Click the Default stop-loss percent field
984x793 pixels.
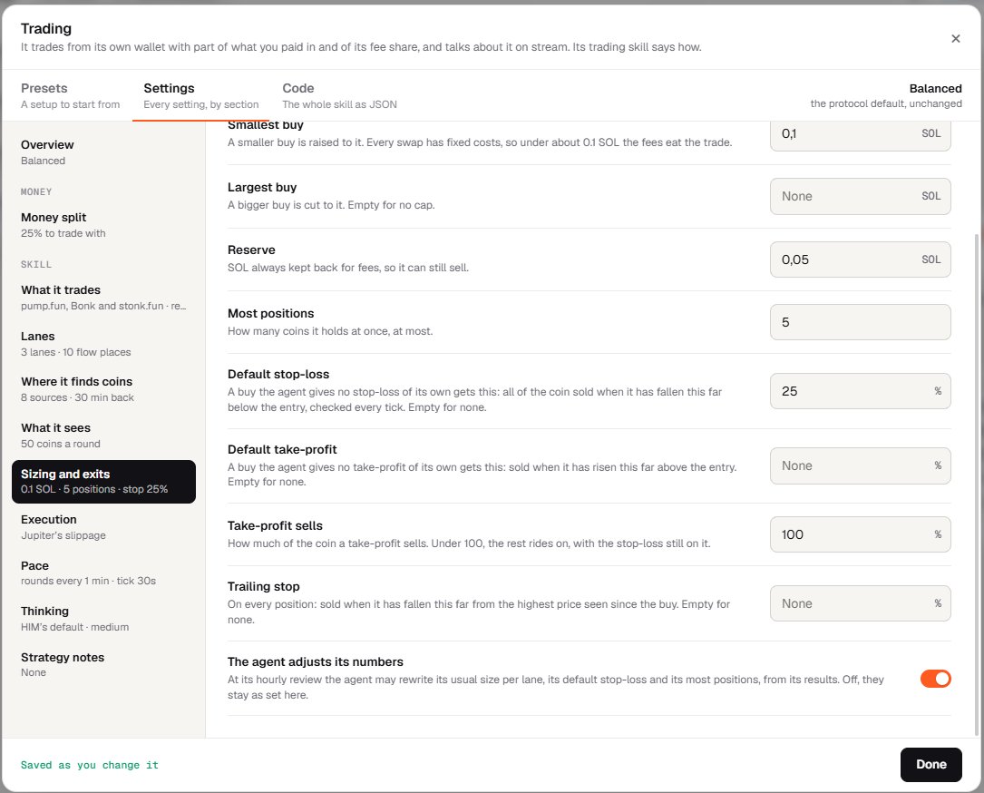[x=861, y=391]
